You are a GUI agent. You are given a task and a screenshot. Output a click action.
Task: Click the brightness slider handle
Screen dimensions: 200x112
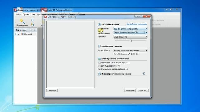click(131, 41)
